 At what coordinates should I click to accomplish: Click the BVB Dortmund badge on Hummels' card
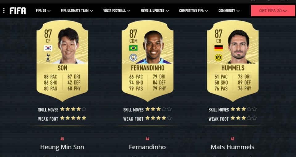point(219,58)
